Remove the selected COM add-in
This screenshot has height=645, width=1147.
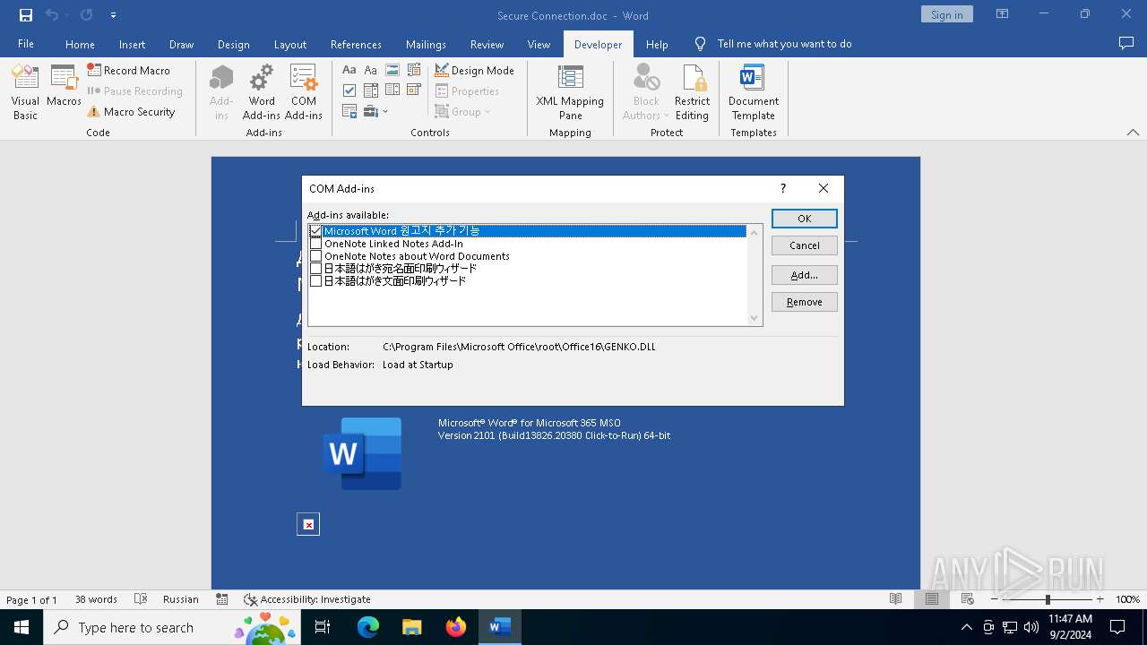(x=805, y=302)
